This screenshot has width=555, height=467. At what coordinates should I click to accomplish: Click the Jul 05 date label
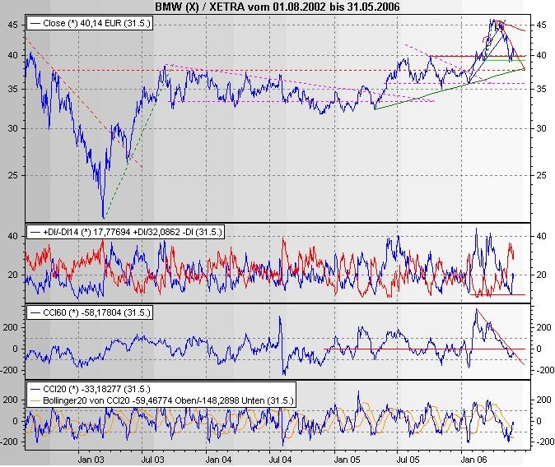408,460
